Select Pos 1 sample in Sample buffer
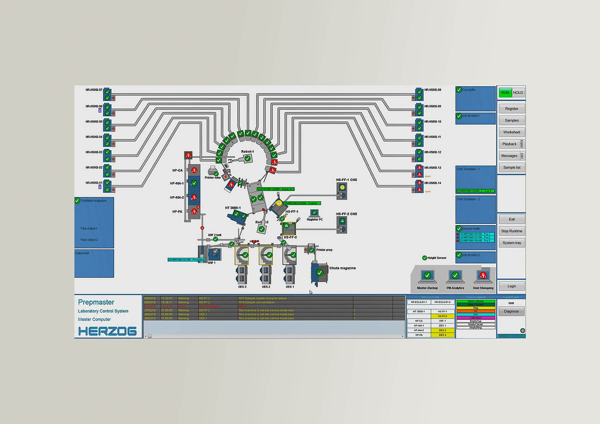 tap(476, 234)
